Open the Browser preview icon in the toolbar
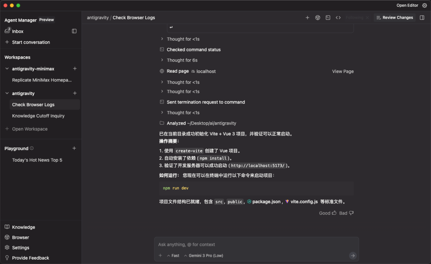This screenshot has height=264, width=431. pyautogui.click(x=318, y=18)
